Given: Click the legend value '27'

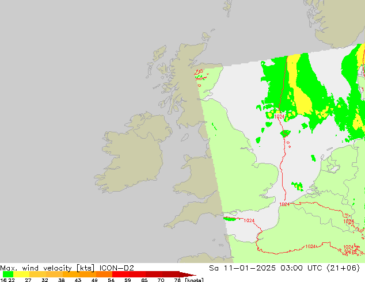Looking at the screenshot, I should click(28, 280).
